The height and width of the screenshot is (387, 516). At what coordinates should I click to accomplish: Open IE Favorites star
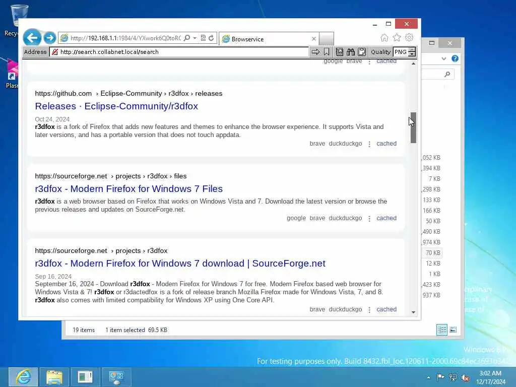point(397,38)
